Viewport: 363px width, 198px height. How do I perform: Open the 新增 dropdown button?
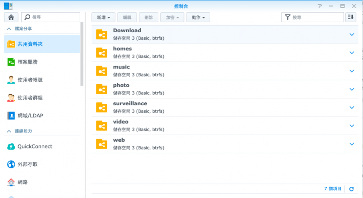pos(103,17)
